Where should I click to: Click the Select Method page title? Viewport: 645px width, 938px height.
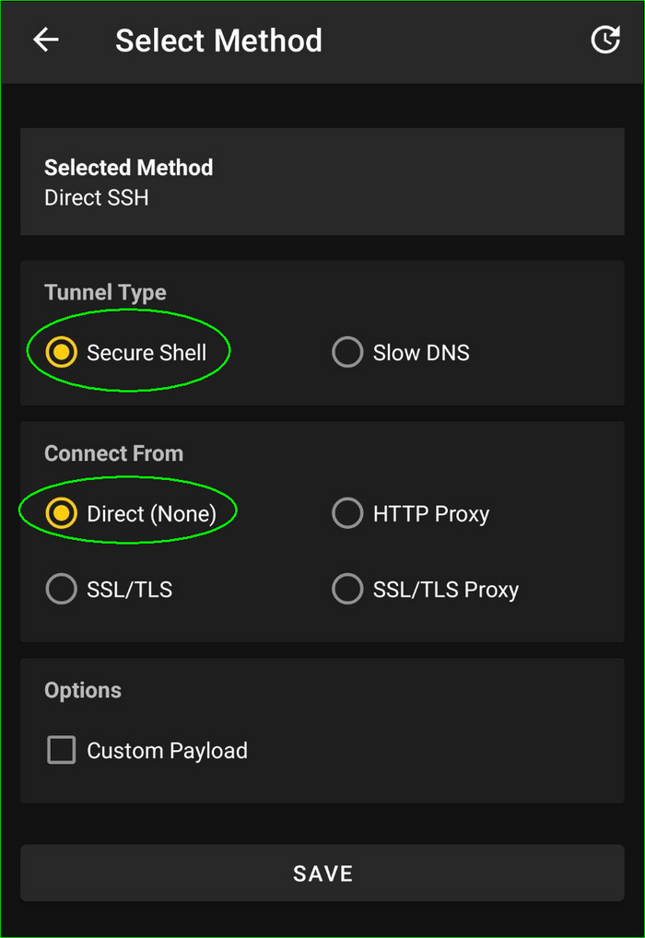click(218, 41)
